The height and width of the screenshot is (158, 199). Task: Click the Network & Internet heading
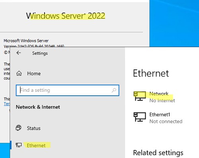pyautogui.click(x=38, y=107)
